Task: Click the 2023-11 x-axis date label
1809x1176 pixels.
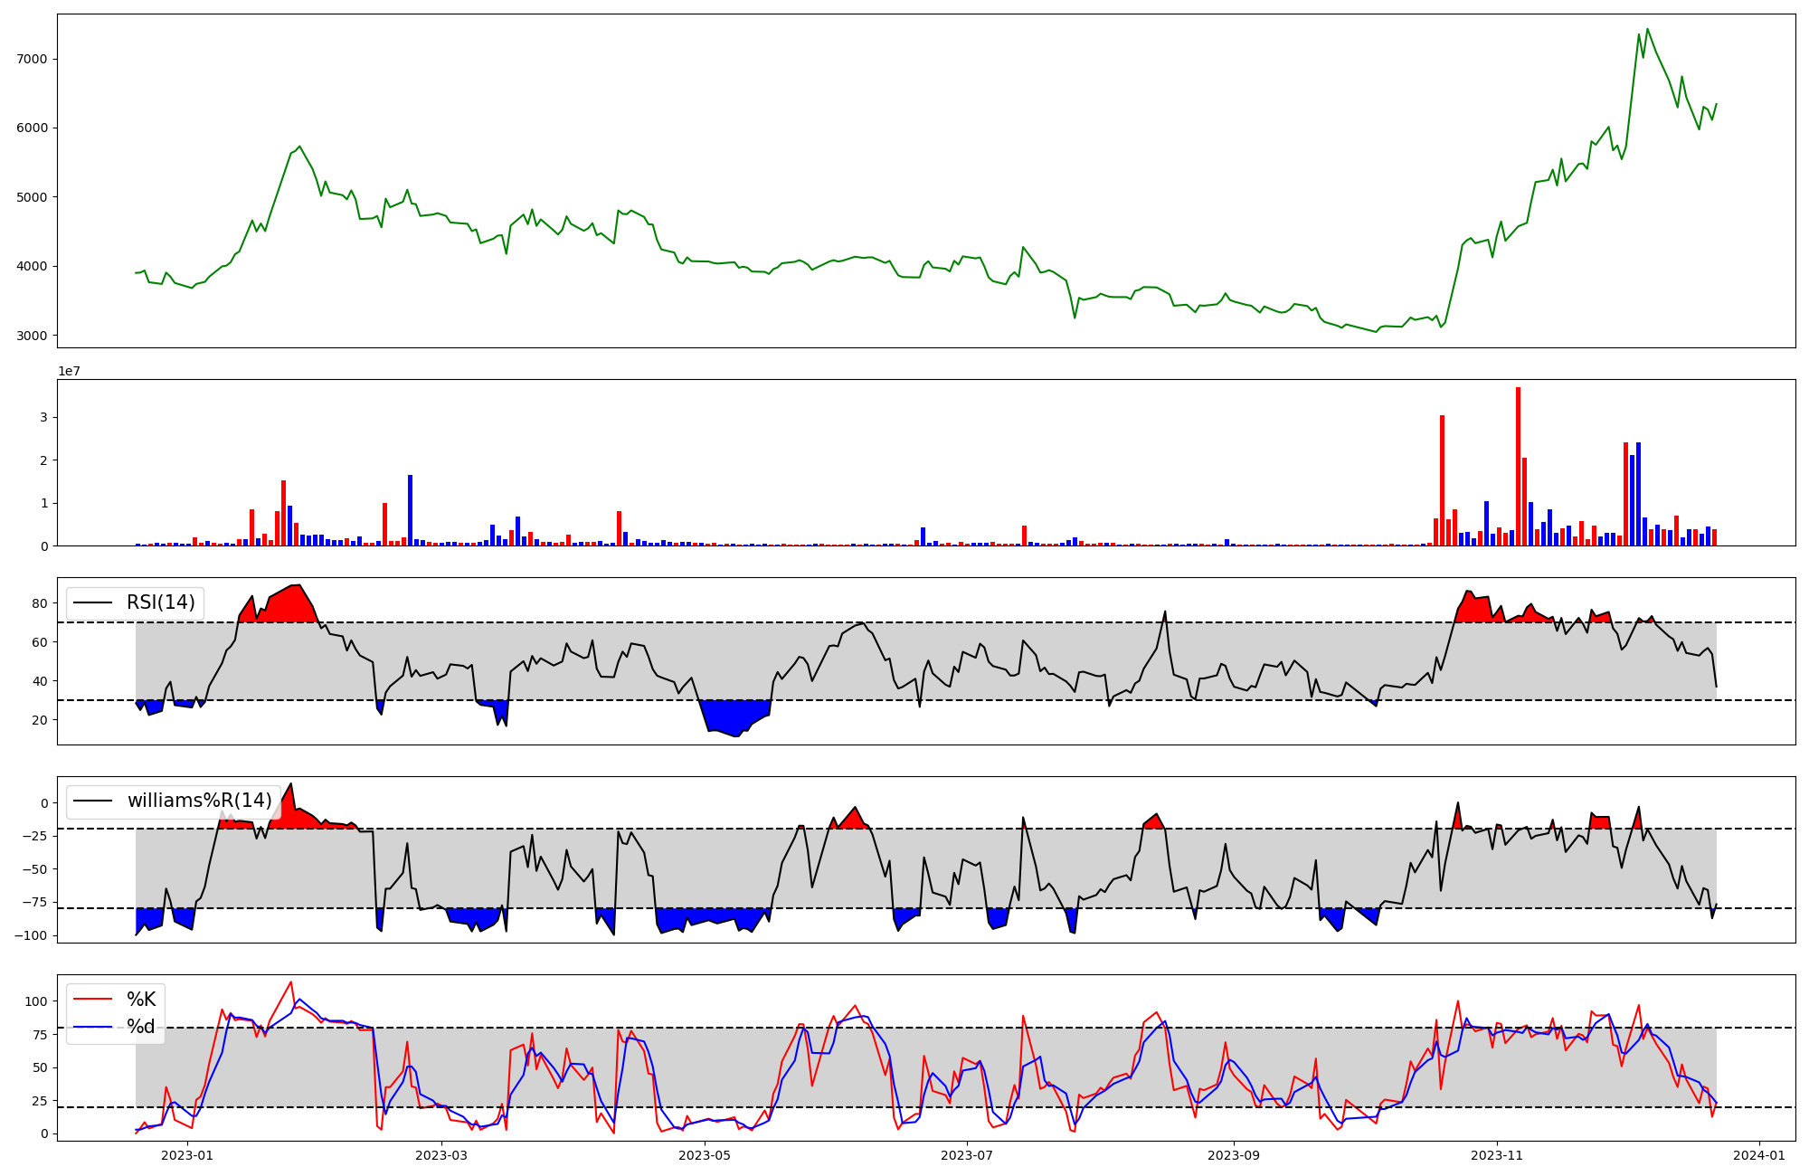Action: tap(1496, 1155)
